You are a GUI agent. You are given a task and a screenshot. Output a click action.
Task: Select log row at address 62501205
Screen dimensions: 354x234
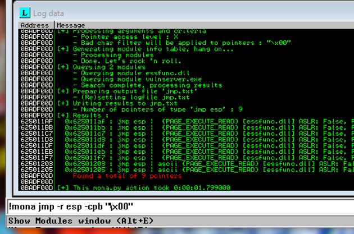37,169
